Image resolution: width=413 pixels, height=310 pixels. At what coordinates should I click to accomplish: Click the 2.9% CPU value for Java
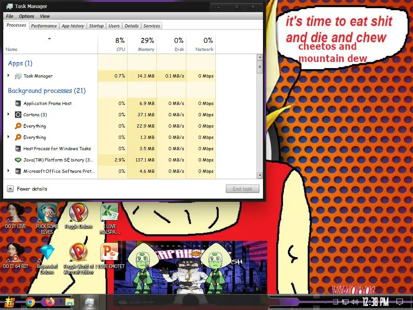point(119,160)
